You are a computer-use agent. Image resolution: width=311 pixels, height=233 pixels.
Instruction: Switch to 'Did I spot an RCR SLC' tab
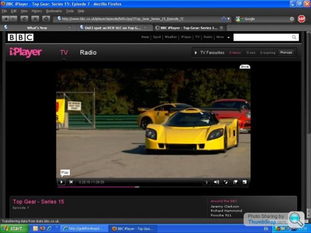point(113,28)
